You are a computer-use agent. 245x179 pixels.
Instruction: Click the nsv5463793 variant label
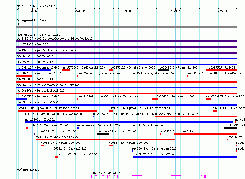point(235,137)
